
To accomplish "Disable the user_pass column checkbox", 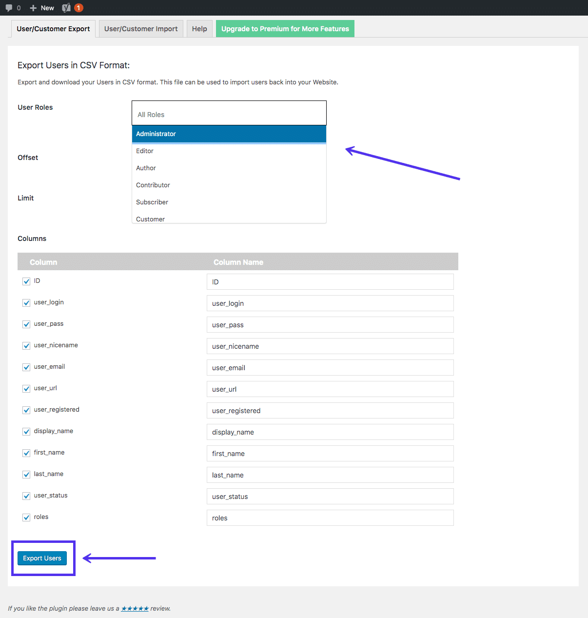I will (26, 324).
